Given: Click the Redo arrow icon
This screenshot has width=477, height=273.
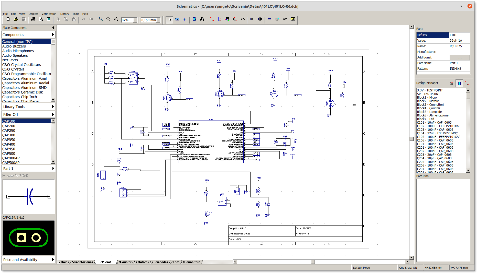Looking at the screenshot, I should (x=91, y=19).
